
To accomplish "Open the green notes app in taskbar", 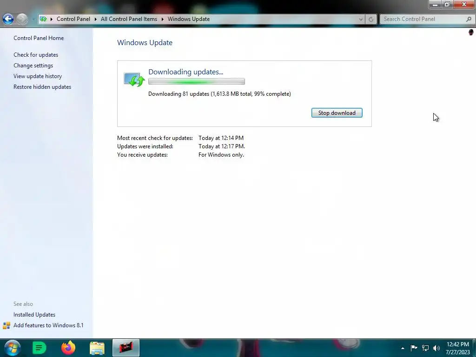I will pyautogui.click(x=39, y=348).
